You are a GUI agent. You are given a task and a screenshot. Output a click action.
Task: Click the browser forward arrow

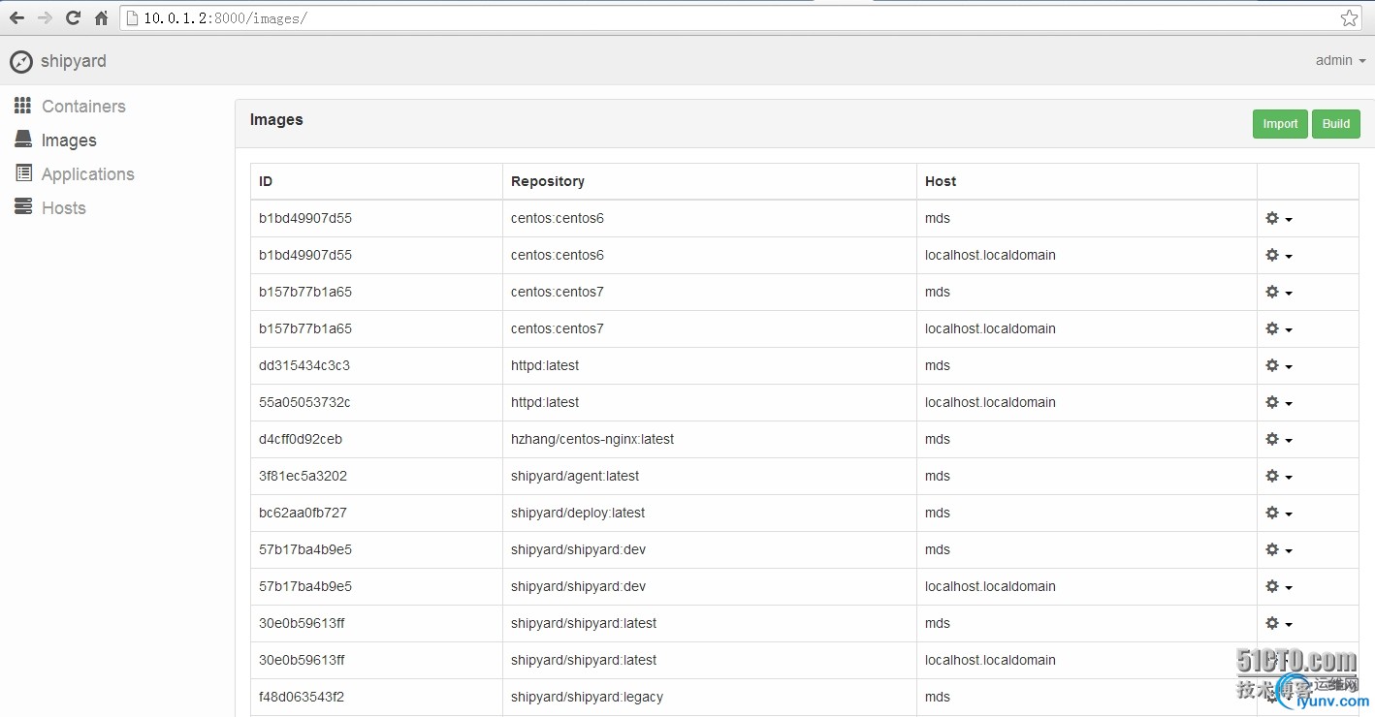click(x=45, y=17)
